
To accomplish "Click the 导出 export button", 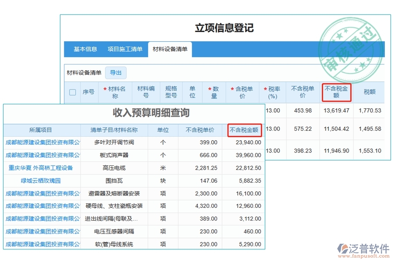I will click(x=116, y=73).
